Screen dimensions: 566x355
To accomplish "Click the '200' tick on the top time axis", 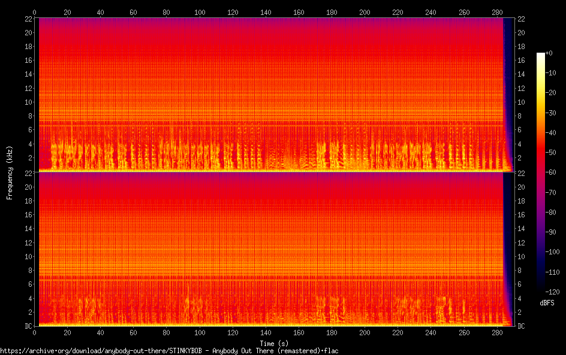I will tap(365, 12).
